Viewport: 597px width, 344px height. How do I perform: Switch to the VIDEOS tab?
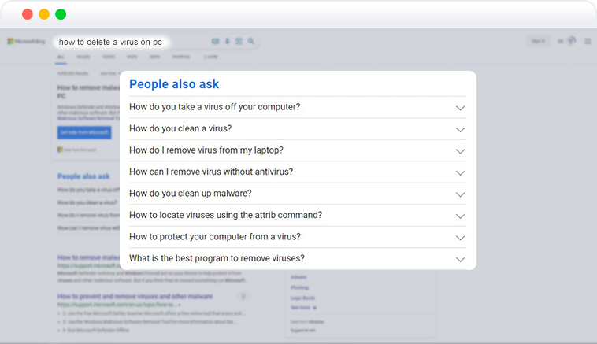[x=109, y=57]
